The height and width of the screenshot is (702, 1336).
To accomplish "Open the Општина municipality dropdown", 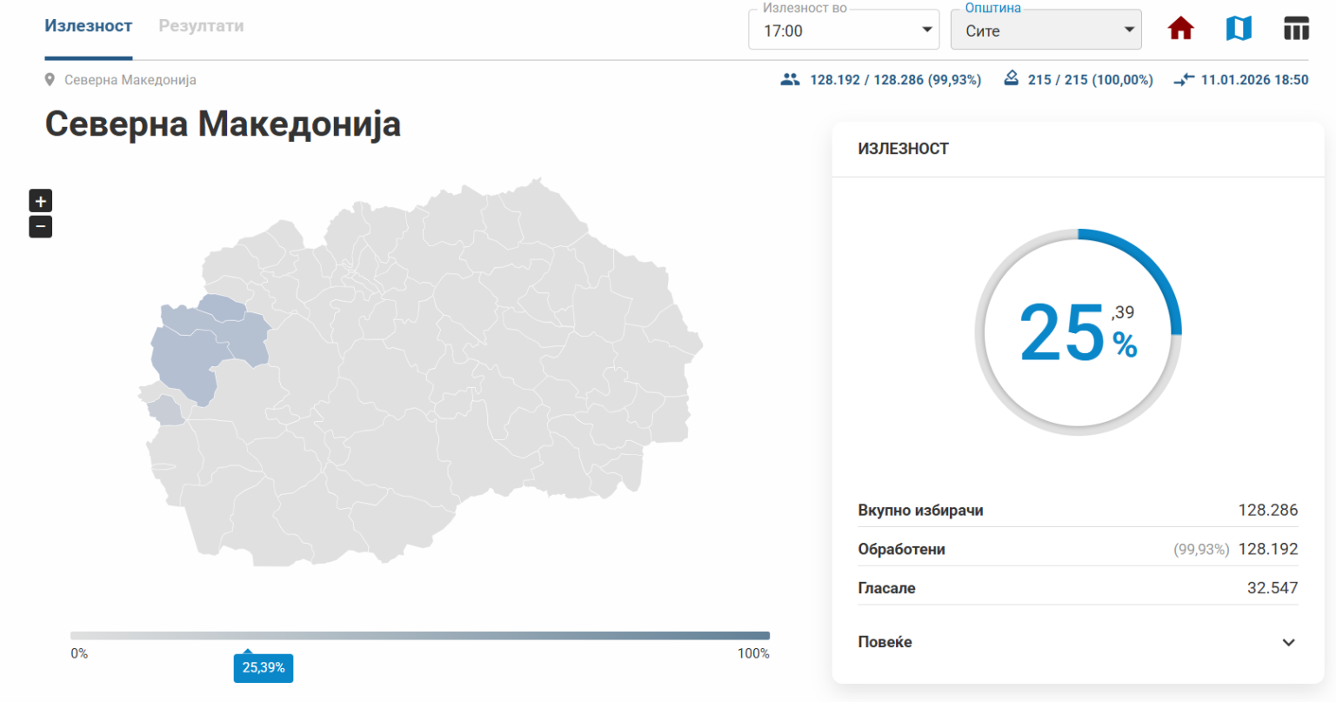I will point(1045,30).
